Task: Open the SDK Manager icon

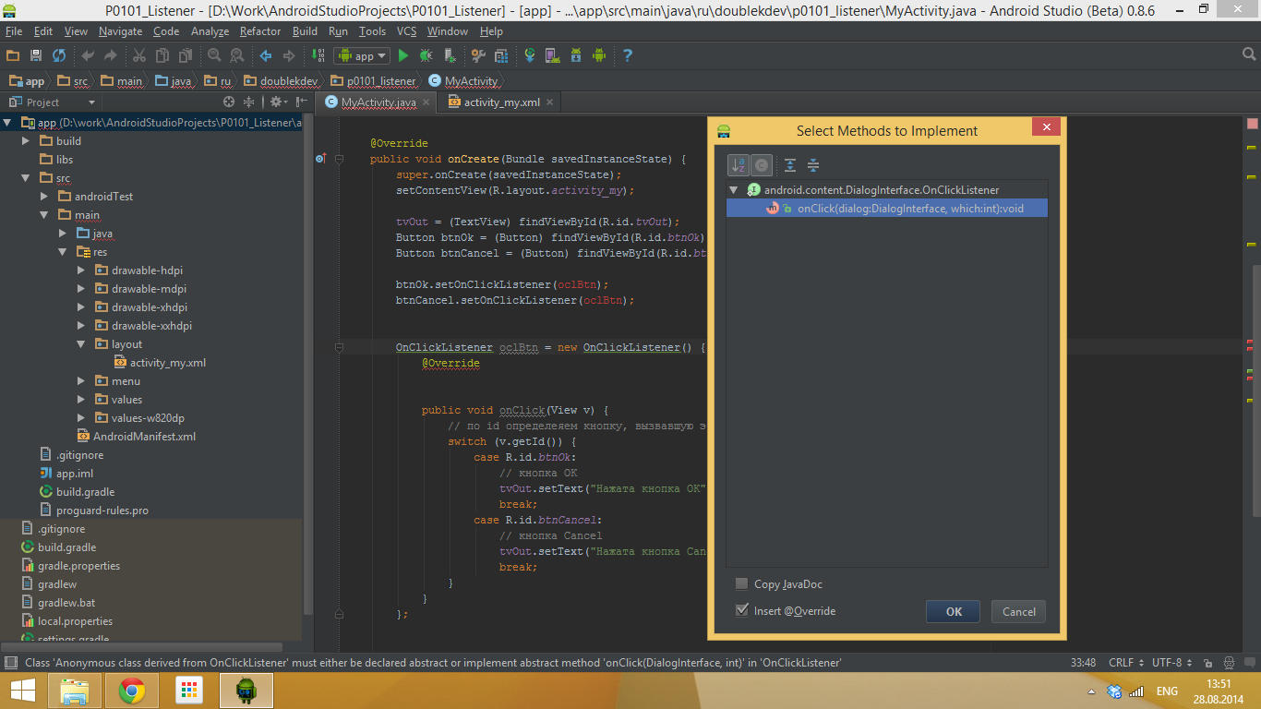Action: (575, 55)
